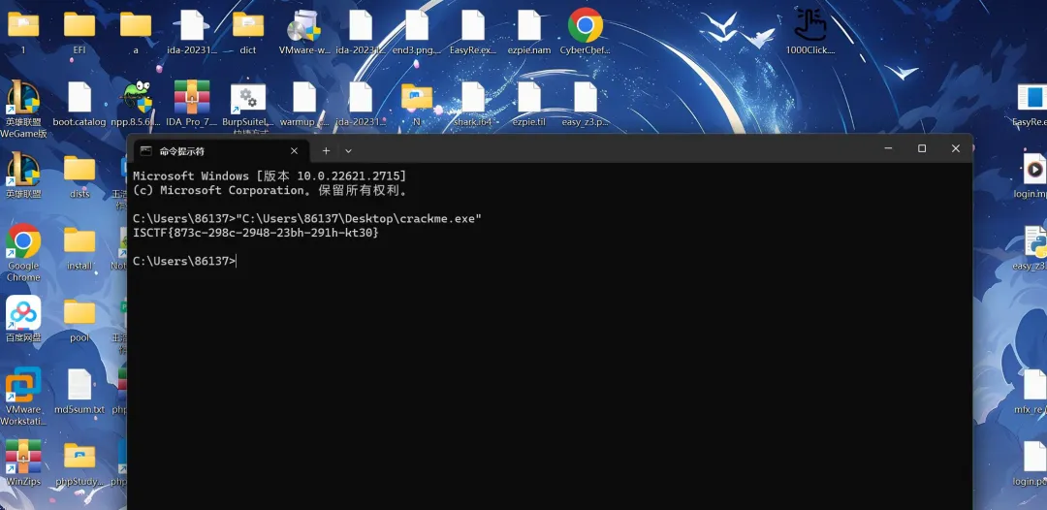Open the folder named 1 on desktop
This screenshot has width=1047, height=510.
[x=22, y=25]
